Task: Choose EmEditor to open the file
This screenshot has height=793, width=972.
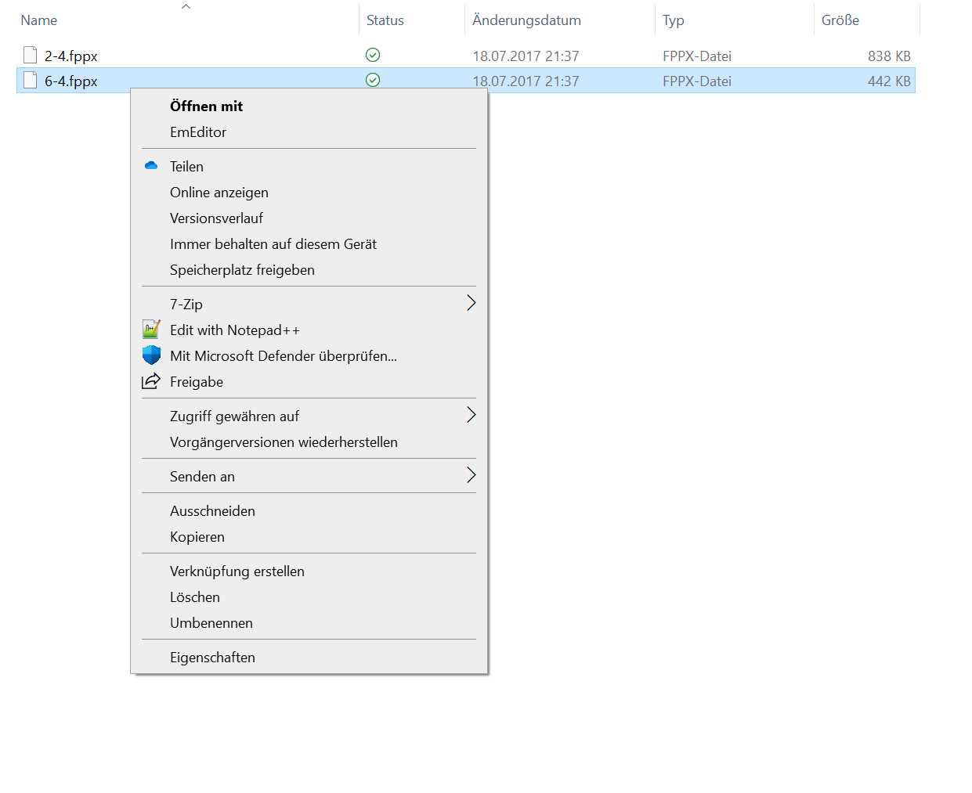Action: (198, 132)
